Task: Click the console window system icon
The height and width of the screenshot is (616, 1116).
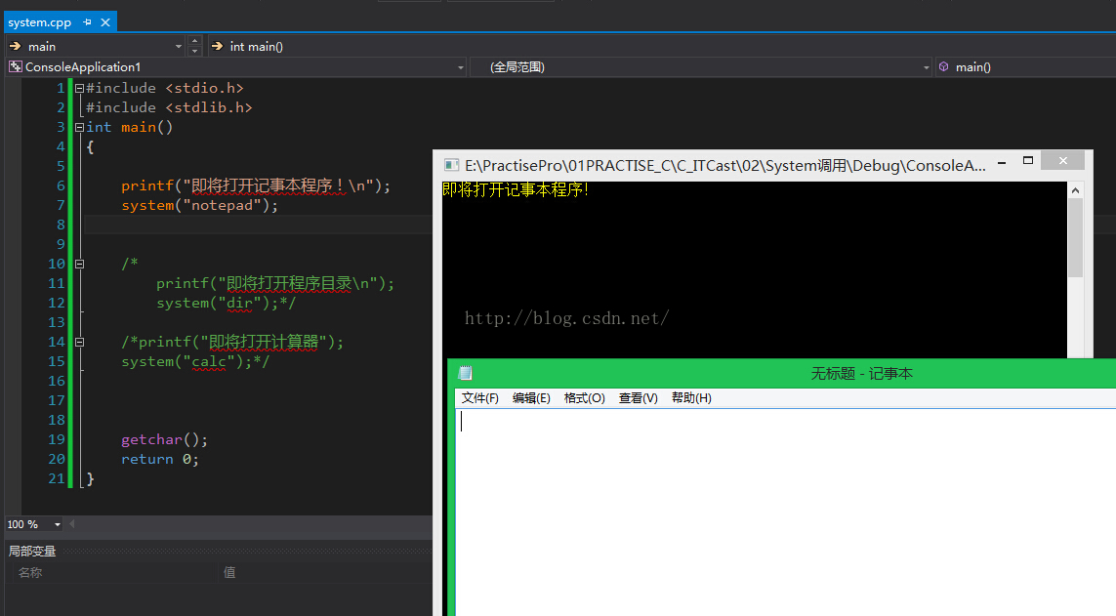Action: [451, 165]
